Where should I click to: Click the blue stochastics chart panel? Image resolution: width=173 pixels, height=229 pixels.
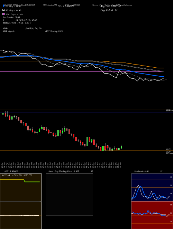pyautogui.click(x=152, y=187)
